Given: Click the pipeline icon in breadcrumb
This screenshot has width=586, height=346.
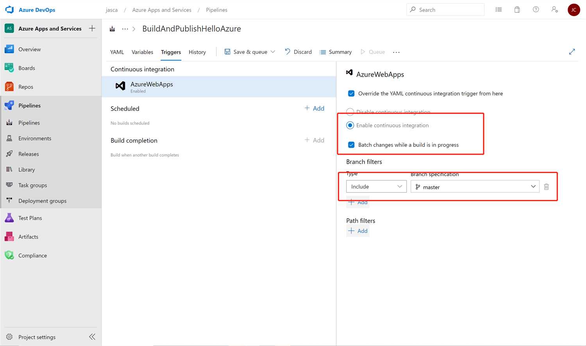Looking at the screenshot, I should click(113, 29).
